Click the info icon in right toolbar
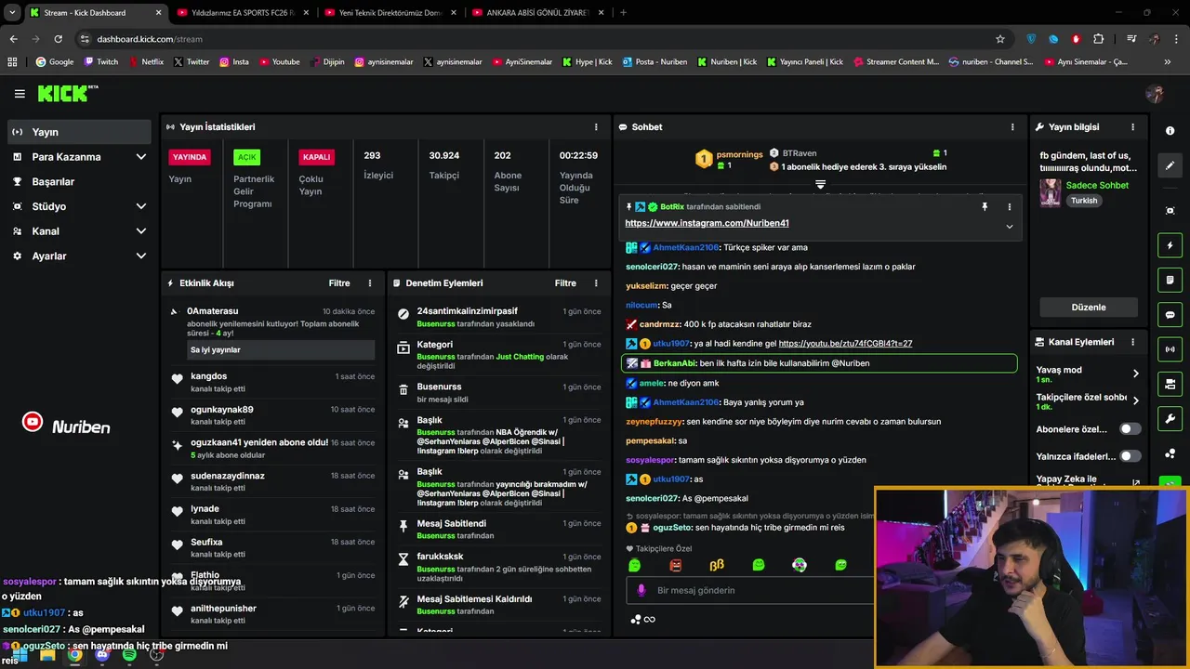Viewport: 1190px width, 669px height. click(1170, 131)
